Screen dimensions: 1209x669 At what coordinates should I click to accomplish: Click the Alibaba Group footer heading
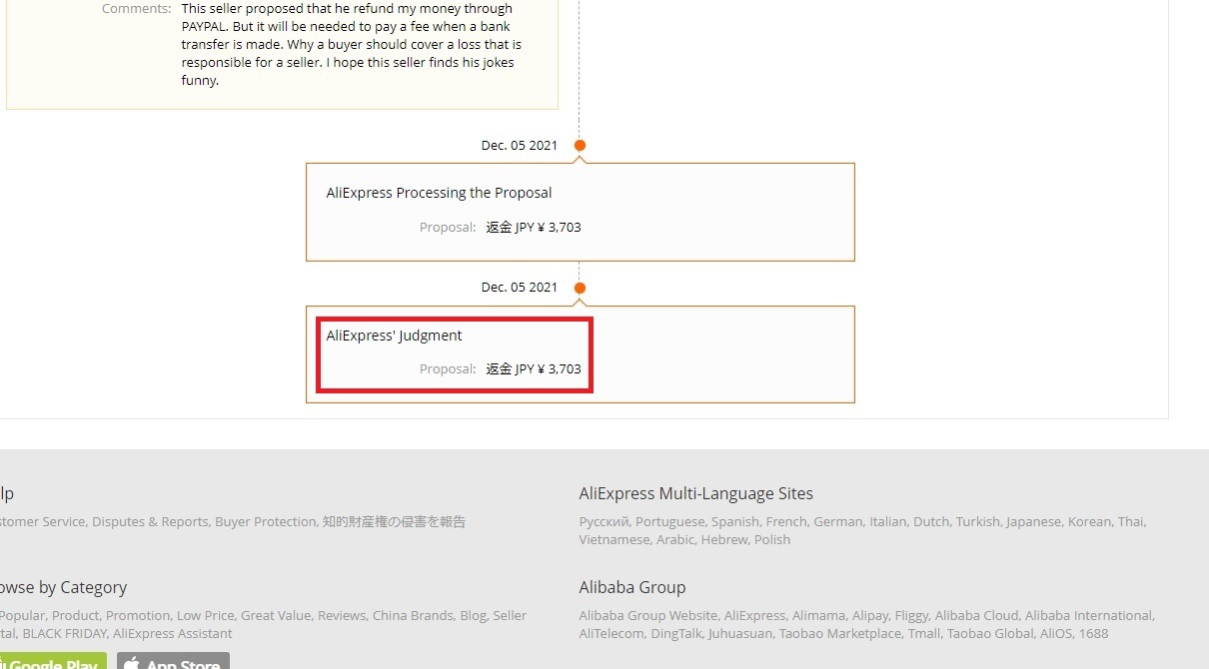632,587
